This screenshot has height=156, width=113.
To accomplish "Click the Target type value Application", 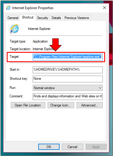I will pyautogui.click(x=40, y=41).
